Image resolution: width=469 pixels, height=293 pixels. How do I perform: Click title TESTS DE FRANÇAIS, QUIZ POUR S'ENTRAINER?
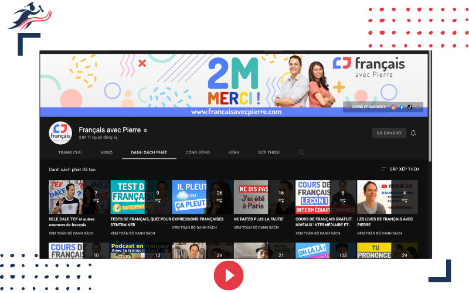click(141, 222)
